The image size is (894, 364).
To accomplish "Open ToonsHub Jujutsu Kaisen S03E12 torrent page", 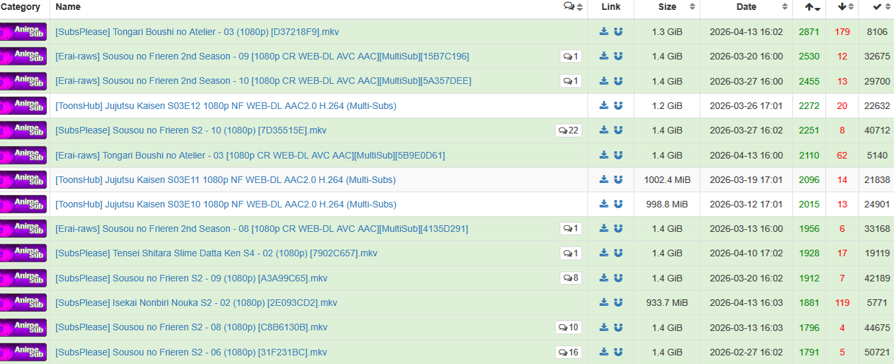I will [226, 106].
